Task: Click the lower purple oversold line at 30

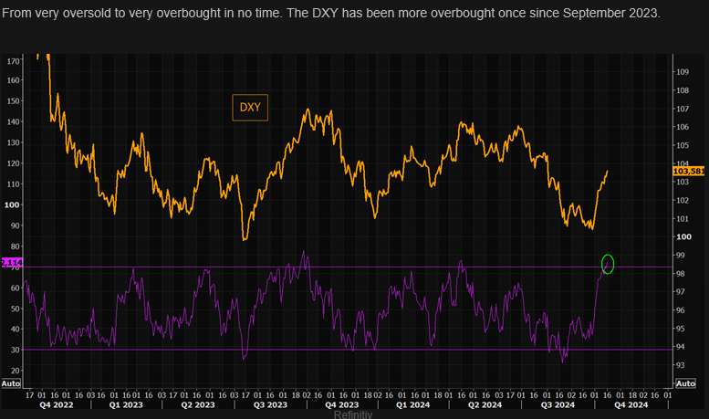Action: point(365,350)
